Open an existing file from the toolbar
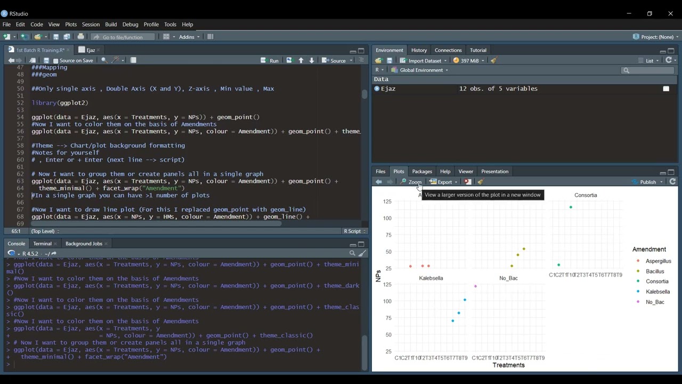Viewport: 682px width, 384px height. click(x=37, y=37)
